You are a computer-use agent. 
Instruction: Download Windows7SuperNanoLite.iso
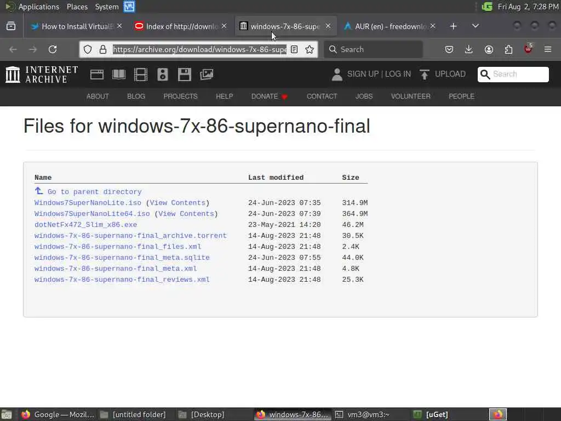coord(88,203)
